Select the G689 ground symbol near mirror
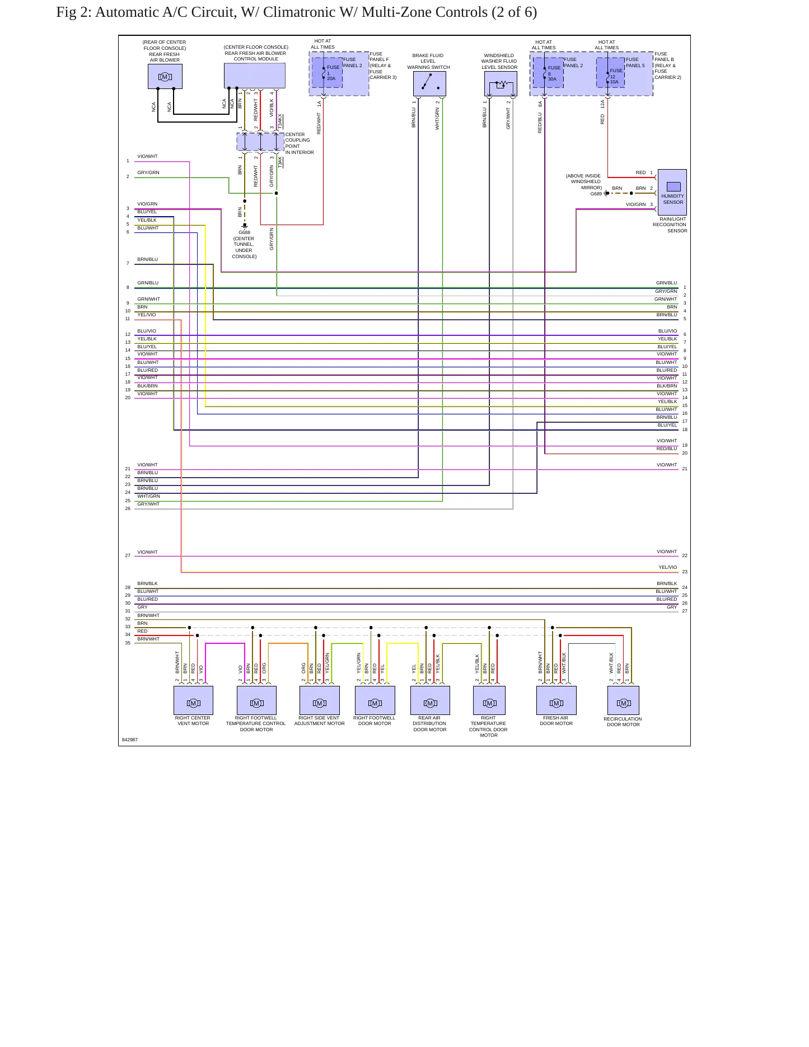This screenshot has height=1047, width=809. pos(606,193)
